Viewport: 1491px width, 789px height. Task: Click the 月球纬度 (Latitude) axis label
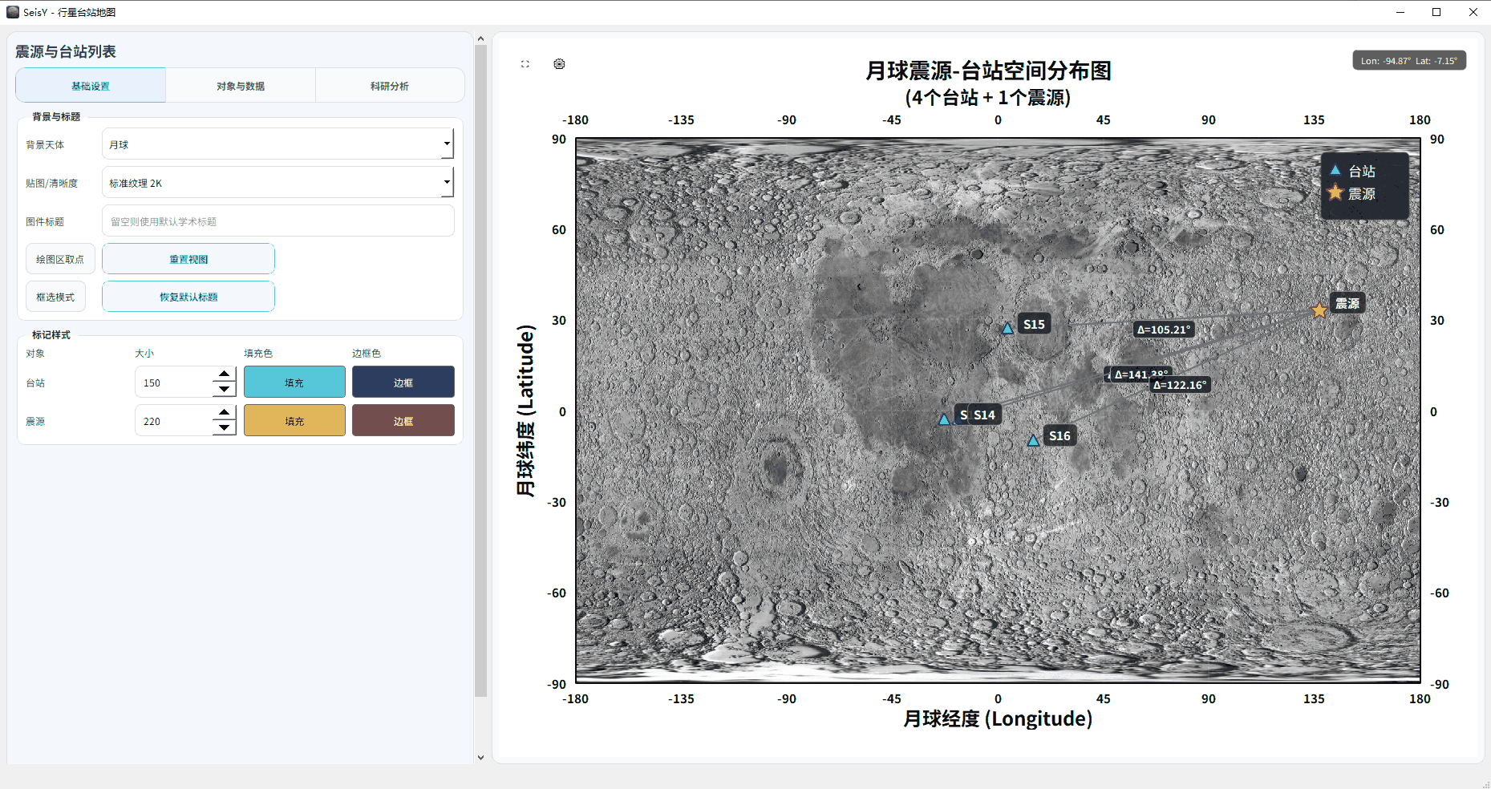(525, 411)
